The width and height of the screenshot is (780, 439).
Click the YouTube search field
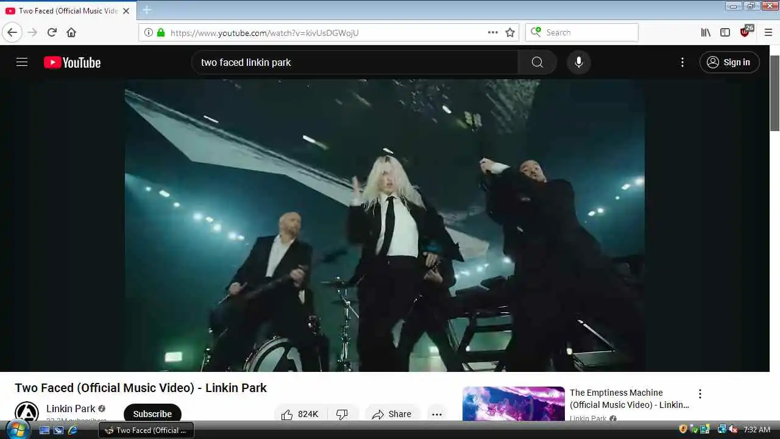click(355, 62)
